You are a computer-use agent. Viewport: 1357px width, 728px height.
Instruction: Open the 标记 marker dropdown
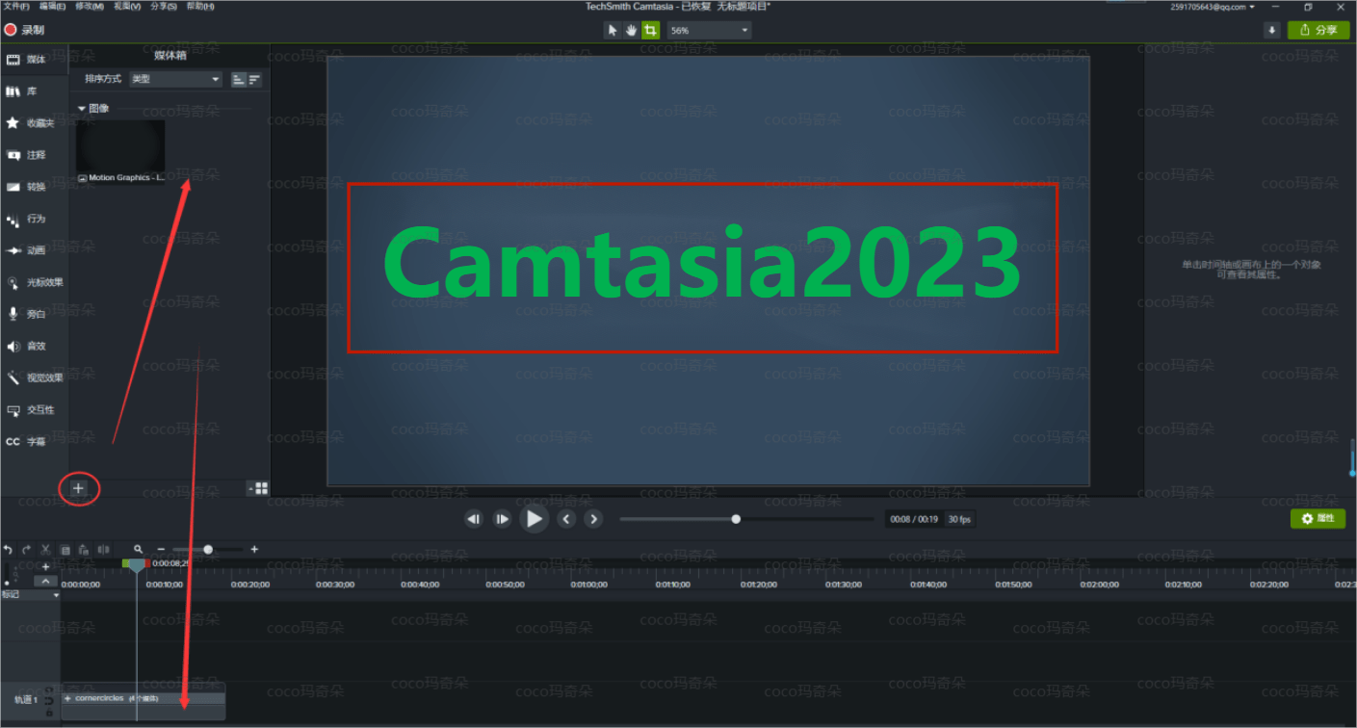(30, 594)
